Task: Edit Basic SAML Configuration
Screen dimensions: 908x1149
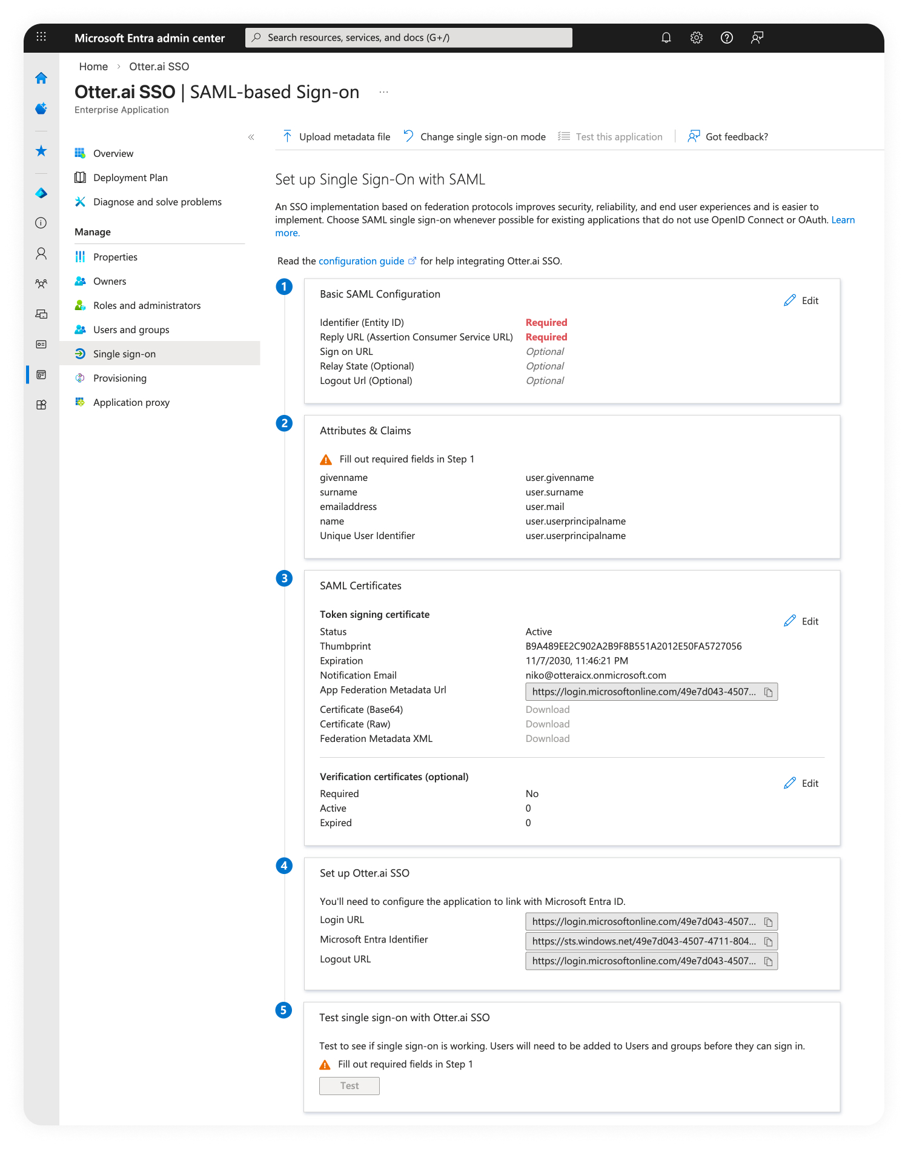Action: click(801, 300)
